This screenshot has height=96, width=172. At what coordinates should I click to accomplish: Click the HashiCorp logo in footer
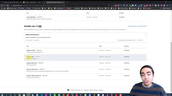68,90
